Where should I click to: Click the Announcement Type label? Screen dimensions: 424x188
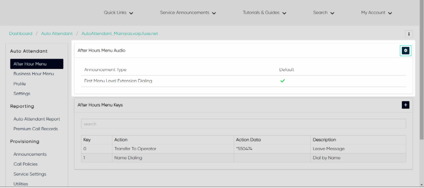click(105, 70)
